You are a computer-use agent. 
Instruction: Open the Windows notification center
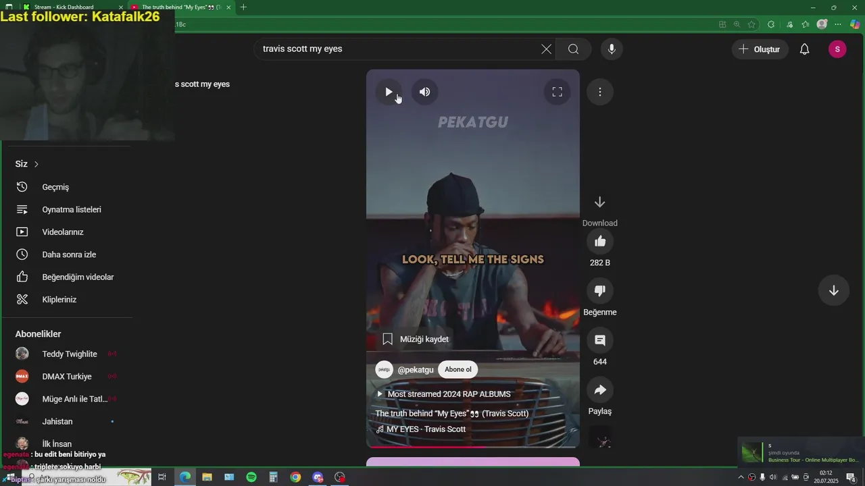click(x=851, y=477)
